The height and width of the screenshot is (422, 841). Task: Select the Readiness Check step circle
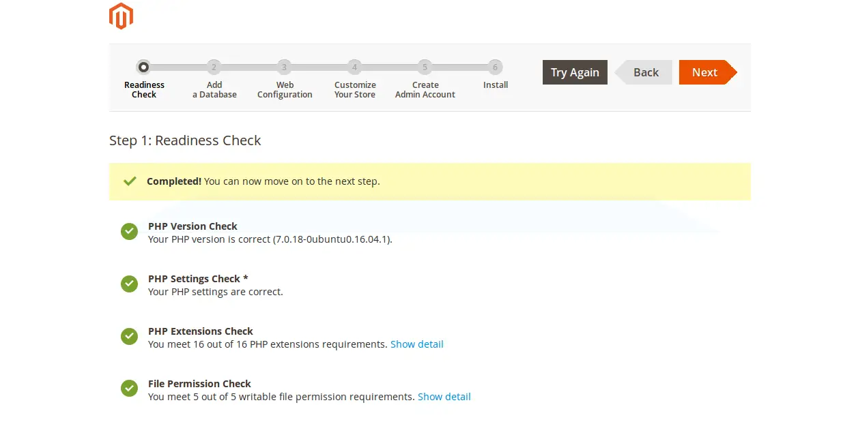click(x=143, y=67)
